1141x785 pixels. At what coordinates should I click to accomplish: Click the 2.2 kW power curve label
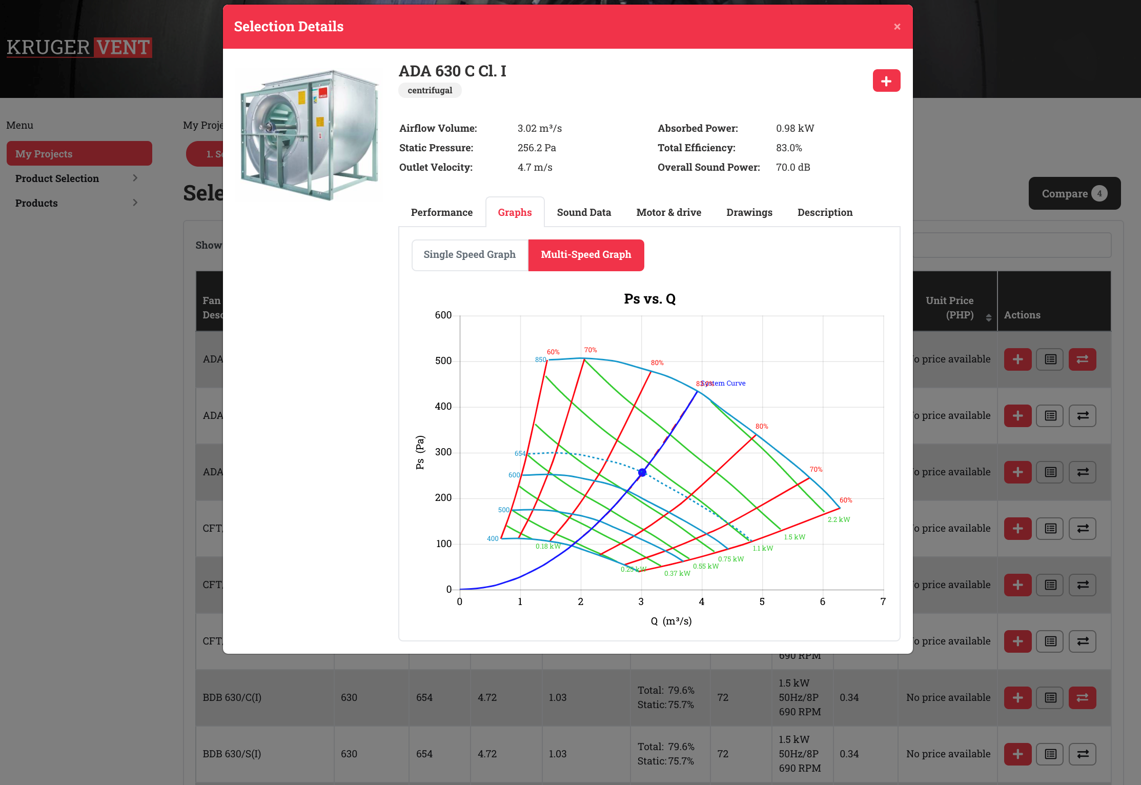pos(839,519)
